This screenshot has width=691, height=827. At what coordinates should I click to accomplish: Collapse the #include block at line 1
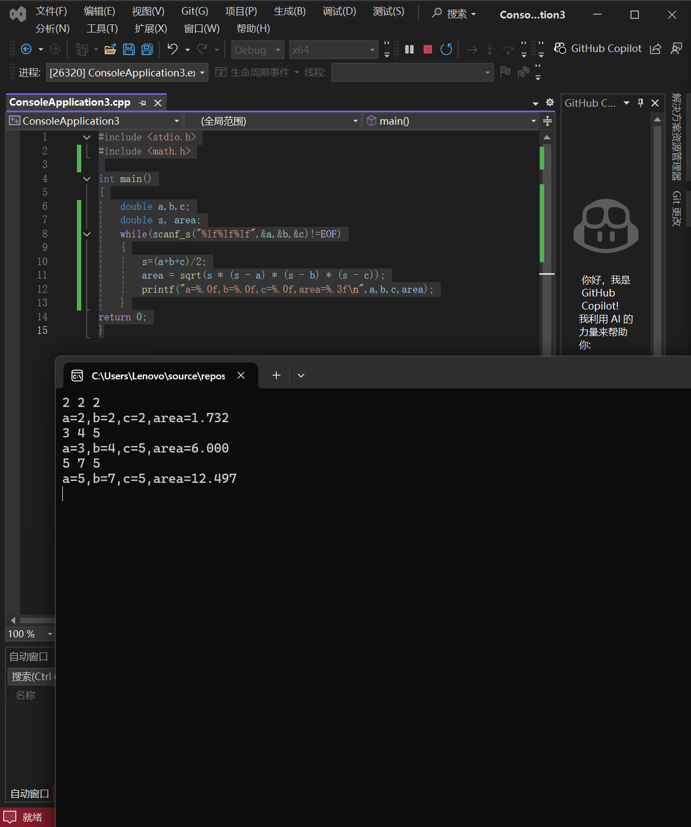point(87,138)
